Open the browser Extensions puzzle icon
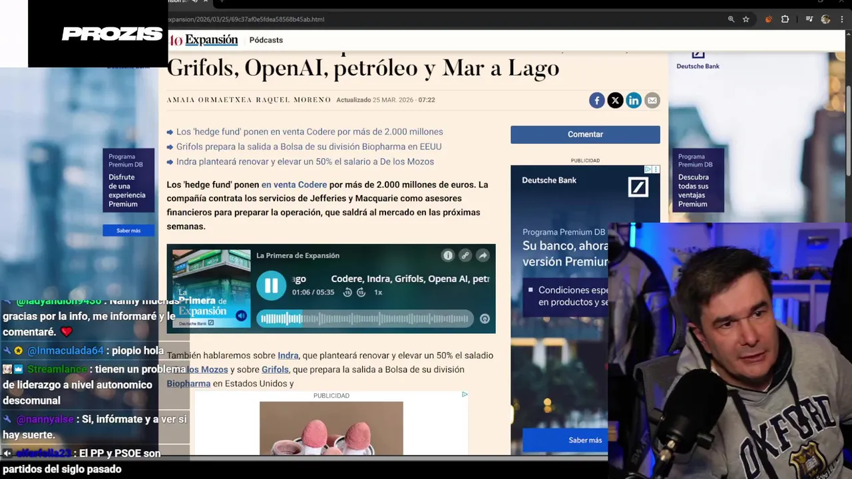Image resolution: width=852 pixels, height=479 pixels. [785, 19]
